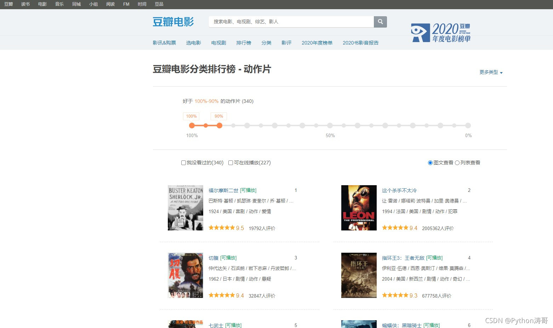Open 排行榜 in the navigation bar
553x328 pixels.
click(x=244, y=43)
